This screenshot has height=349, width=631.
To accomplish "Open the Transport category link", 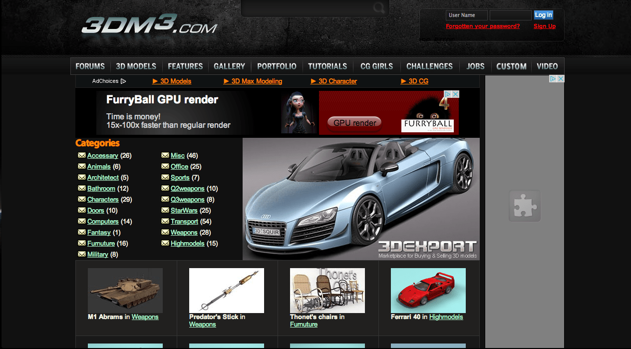I will pos(184,221).
